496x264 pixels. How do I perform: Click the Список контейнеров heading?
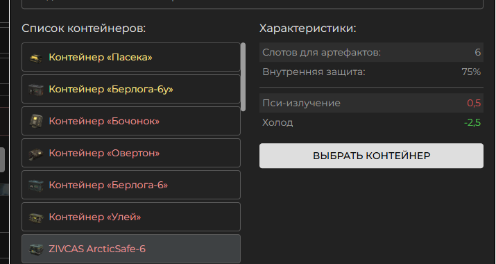[84, 28]
